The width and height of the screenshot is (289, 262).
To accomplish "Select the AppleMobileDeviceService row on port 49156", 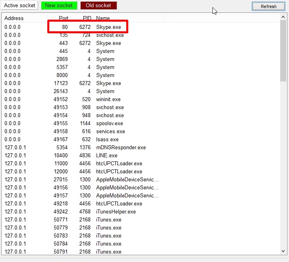I will click(x=141, y=187).
